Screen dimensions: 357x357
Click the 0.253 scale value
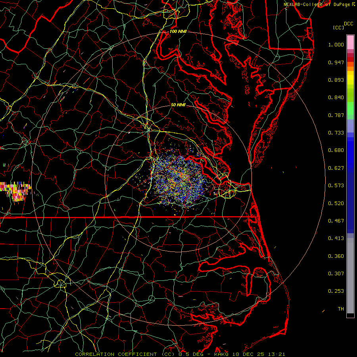point(336,291)
